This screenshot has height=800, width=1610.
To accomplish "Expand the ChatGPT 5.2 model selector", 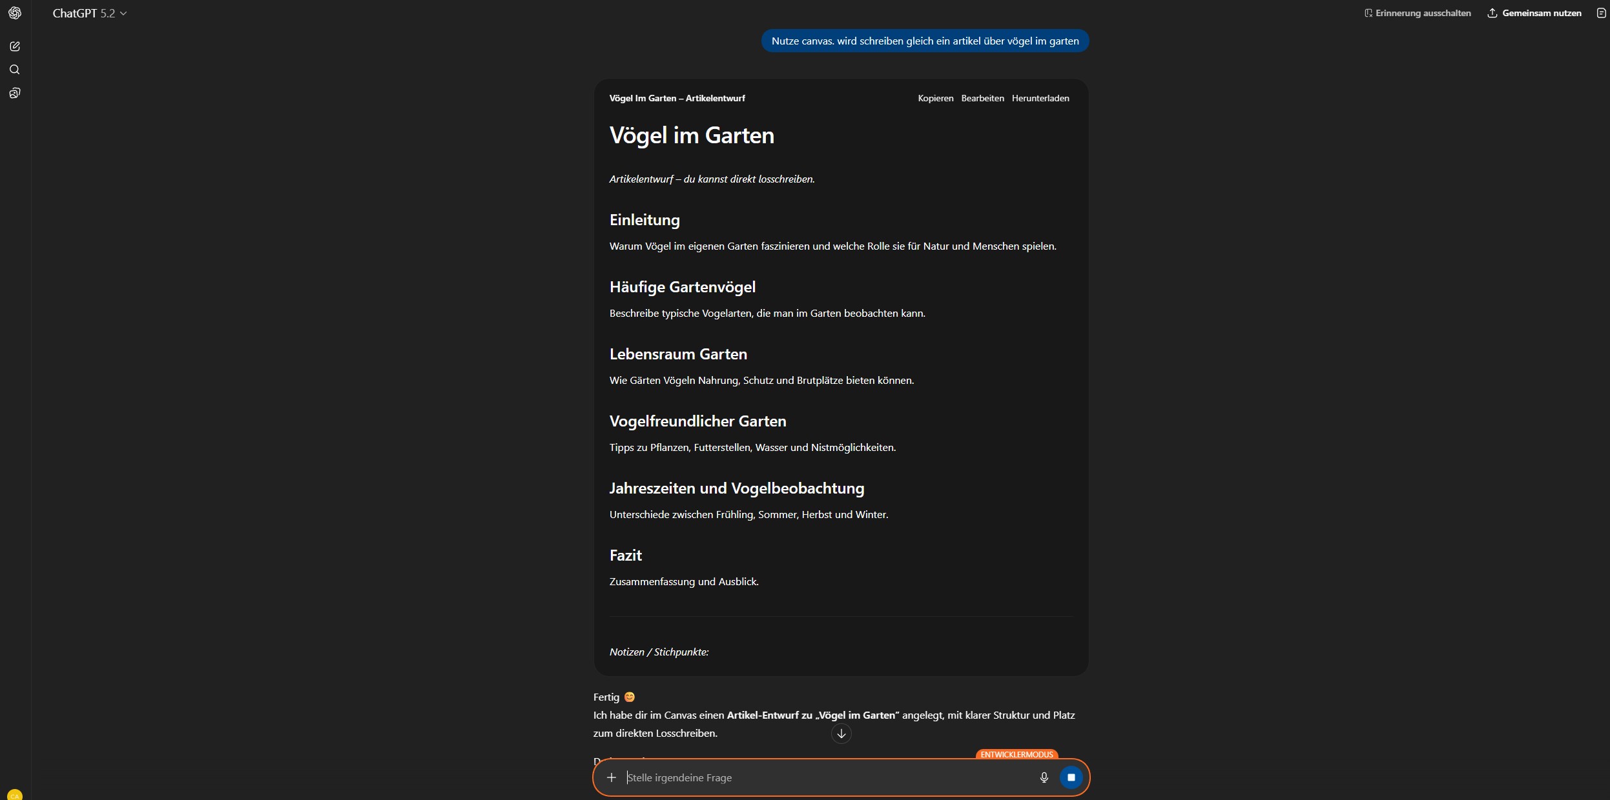I will click(90, 13).
